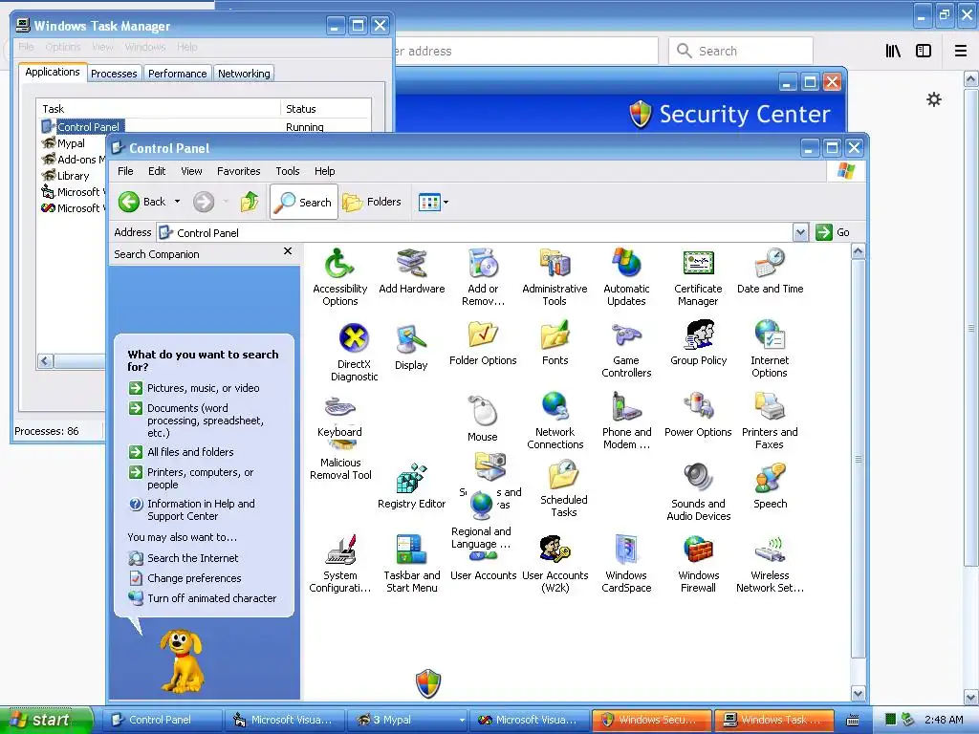Screen dimensions: 979x734
Task: Open Network Connections
Action: (555, 421)
